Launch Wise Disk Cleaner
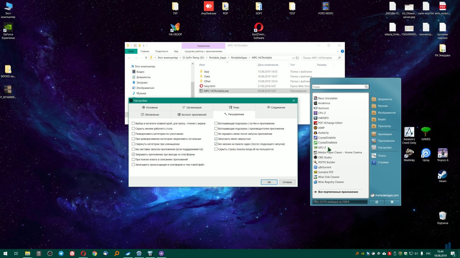 (x=326, y=177)
